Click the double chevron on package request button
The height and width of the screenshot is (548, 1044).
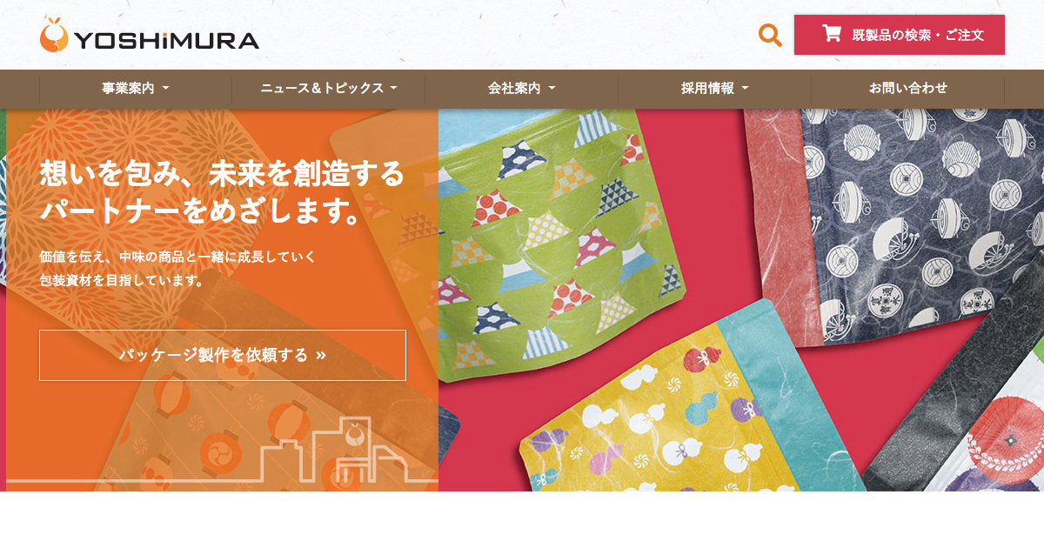click(x=321, y=355)
